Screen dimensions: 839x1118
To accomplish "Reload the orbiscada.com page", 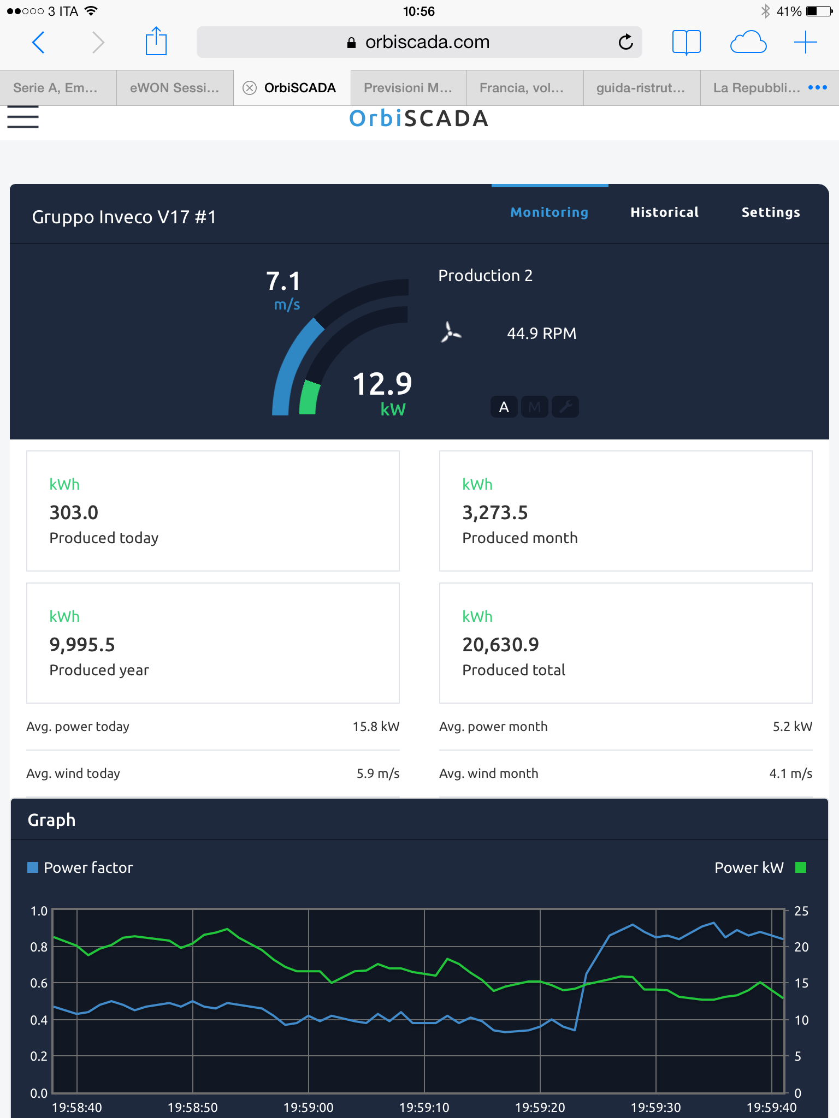I will click(625, 42).
